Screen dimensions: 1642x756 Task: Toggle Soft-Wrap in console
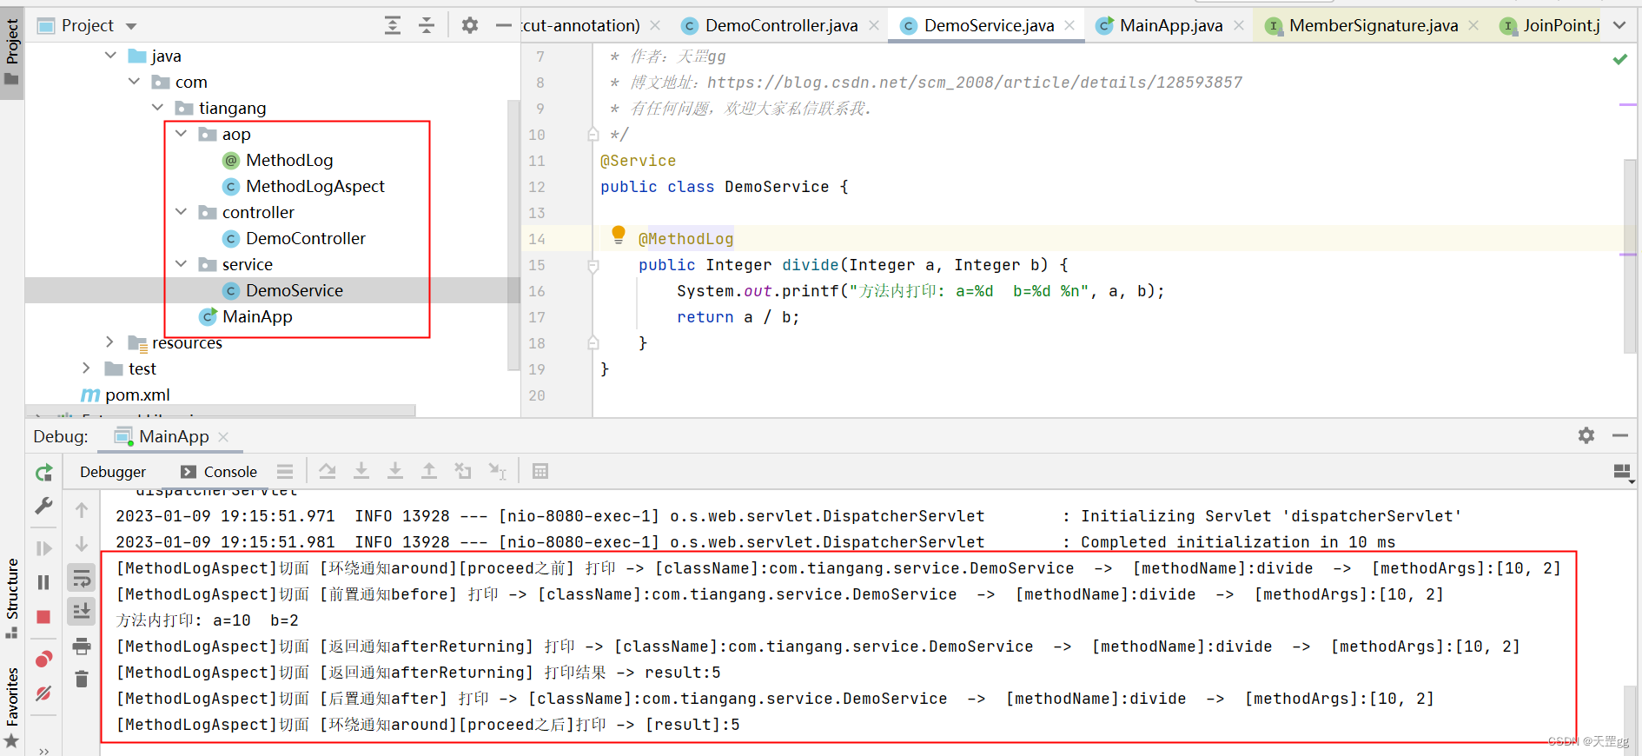[x=82, y=578]
